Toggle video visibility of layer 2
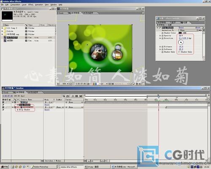Screen dimensions: 211x169 pyautogui.click(x=3, y=107)
